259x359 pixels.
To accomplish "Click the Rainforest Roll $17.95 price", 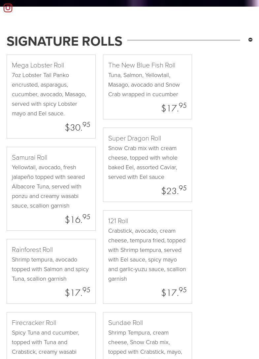I will point(78,292).
